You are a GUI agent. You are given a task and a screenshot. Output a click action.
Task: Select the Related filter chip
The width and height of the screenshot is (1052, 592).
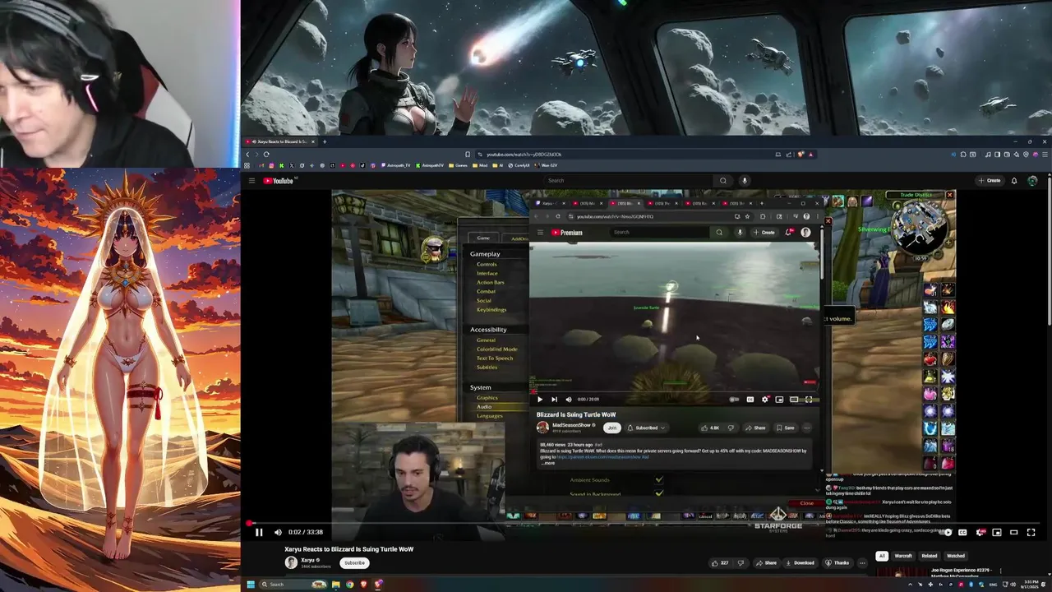click(930, 556)
